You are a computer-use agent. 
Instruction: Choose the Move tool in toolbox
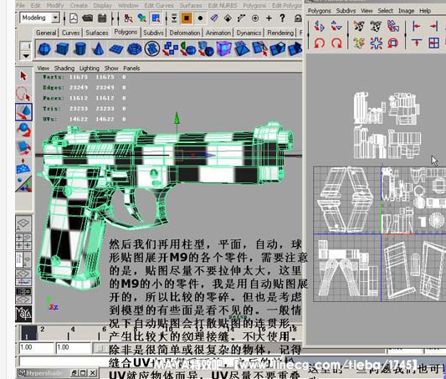tap(23, 112)
